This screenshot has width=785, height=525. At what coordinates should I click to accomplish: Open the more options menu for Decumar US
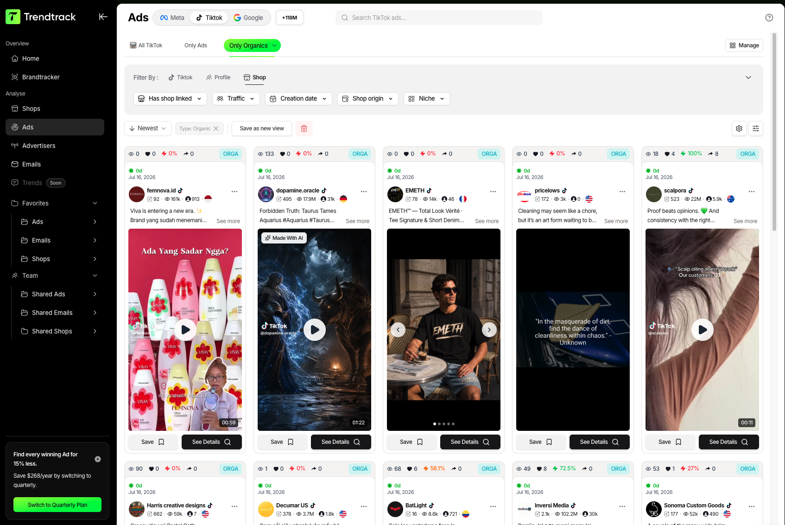364,506
